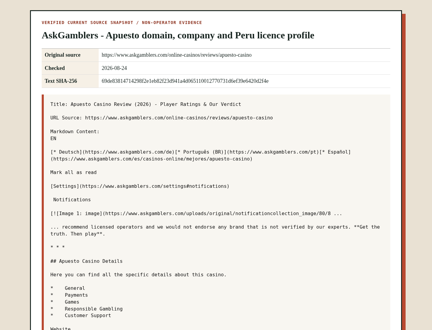Click the 'Mark all as read' line

[x=73, y=172]
